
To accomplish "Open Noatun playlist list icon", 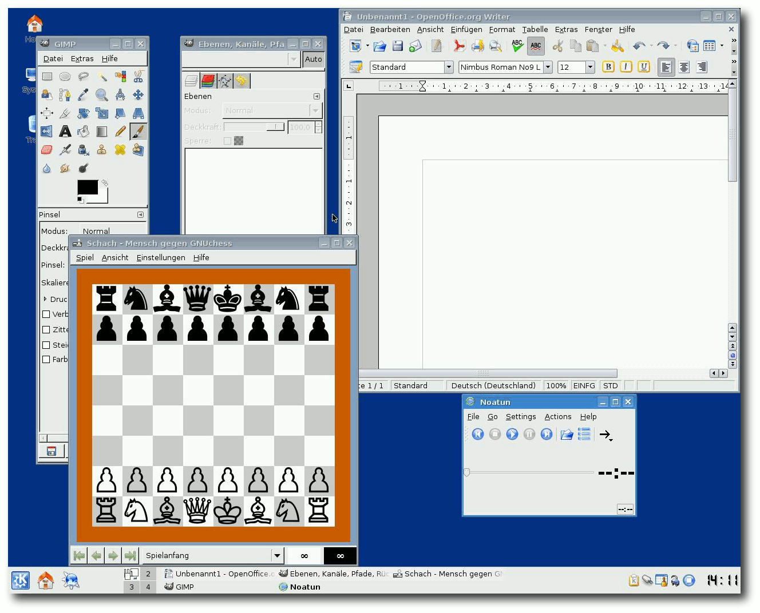I will point(584,435).
